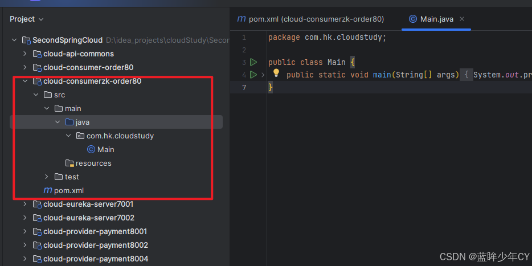This screenshot has height=266, width=532.
Task: Click the folded code braces placeholder on line 4
Action: coord(466,75)
